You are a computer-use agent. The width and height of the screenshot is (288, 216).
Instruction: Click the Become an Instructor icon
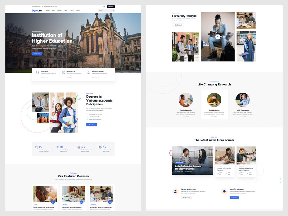coord(175,192)
